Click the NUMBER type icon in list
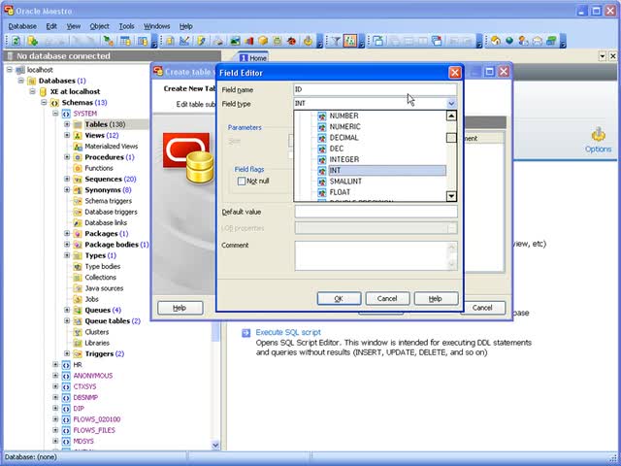The height and width of the screenshot is (466, 621). tap(322, 116)
